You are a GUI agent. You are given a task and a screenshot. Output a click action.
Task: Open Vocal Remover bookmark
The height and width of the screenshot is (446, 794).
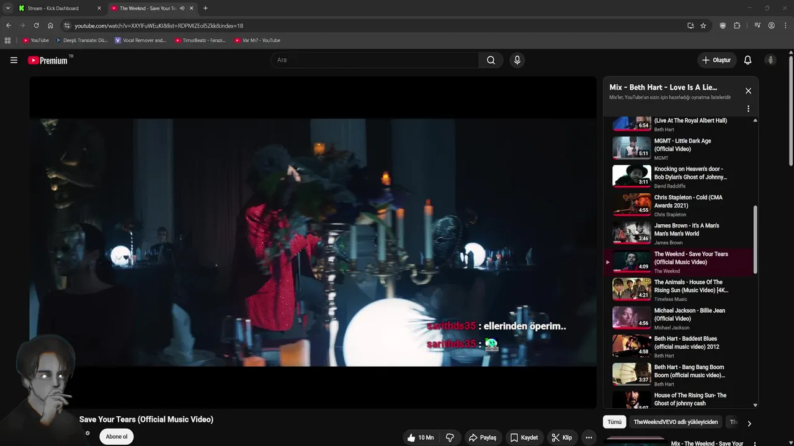coord(140,40)
